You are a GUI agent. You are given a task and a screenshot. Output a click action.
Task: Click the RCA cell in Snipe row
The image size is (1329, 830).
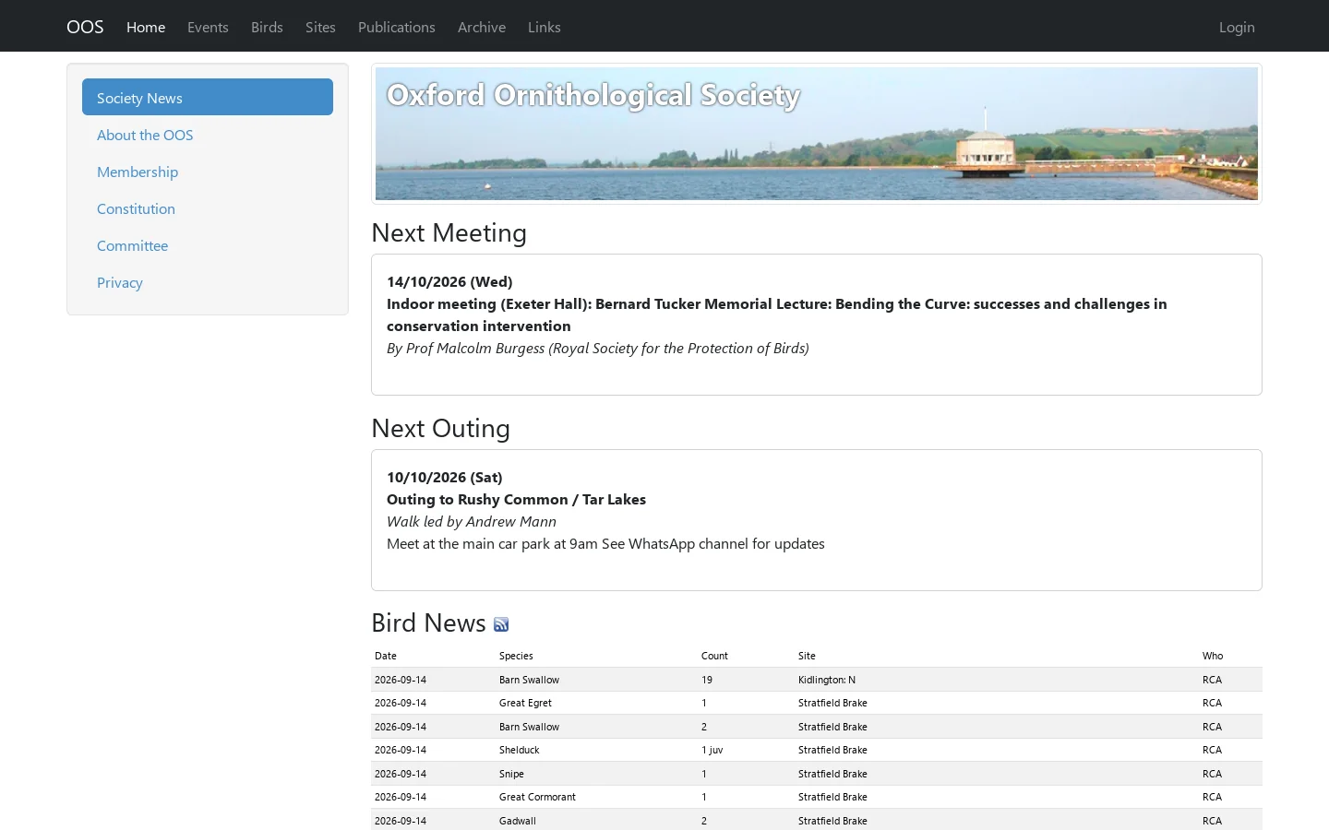click(1212, 774)
